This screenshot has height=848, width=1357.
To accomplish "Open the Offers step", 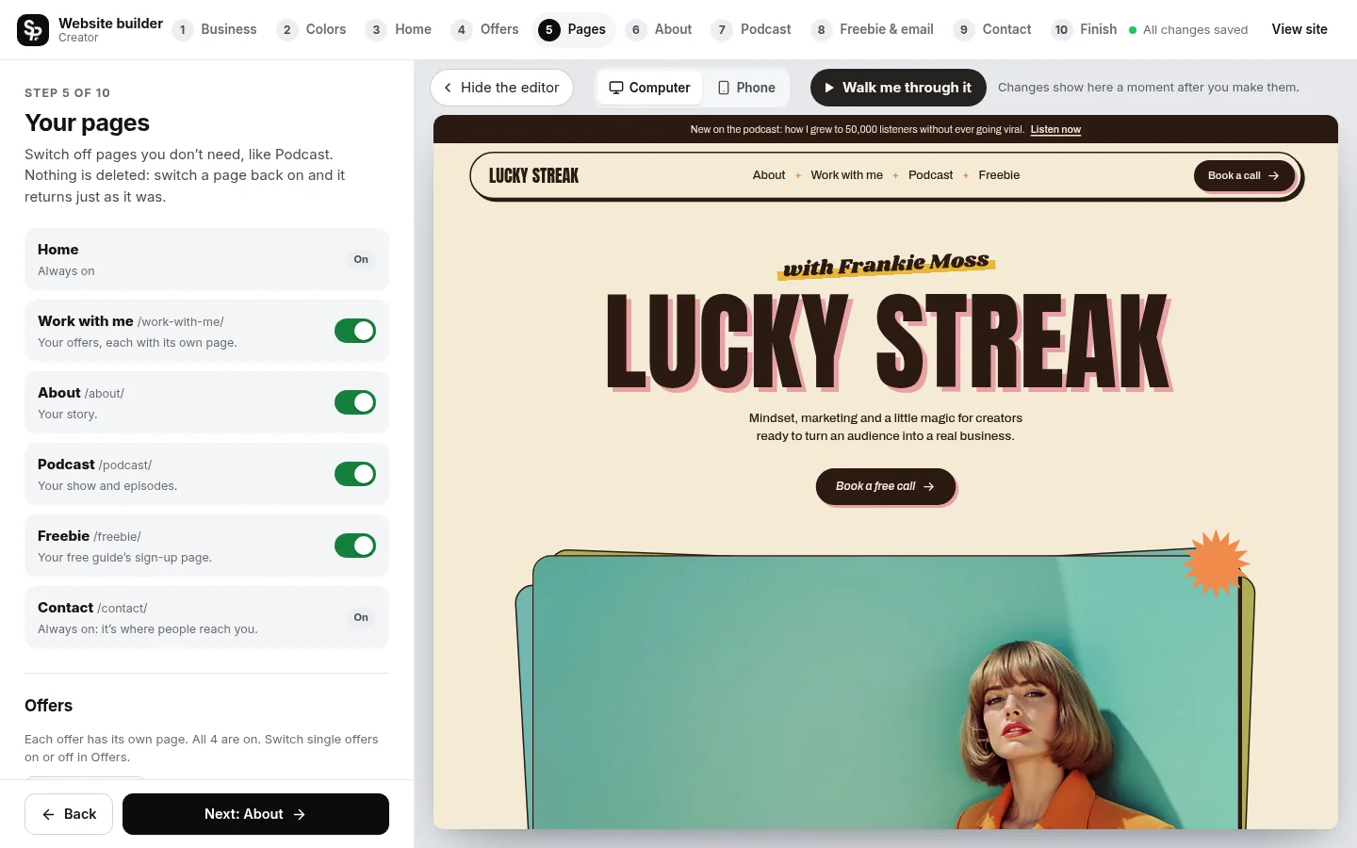I will click(x=485, y=30).
